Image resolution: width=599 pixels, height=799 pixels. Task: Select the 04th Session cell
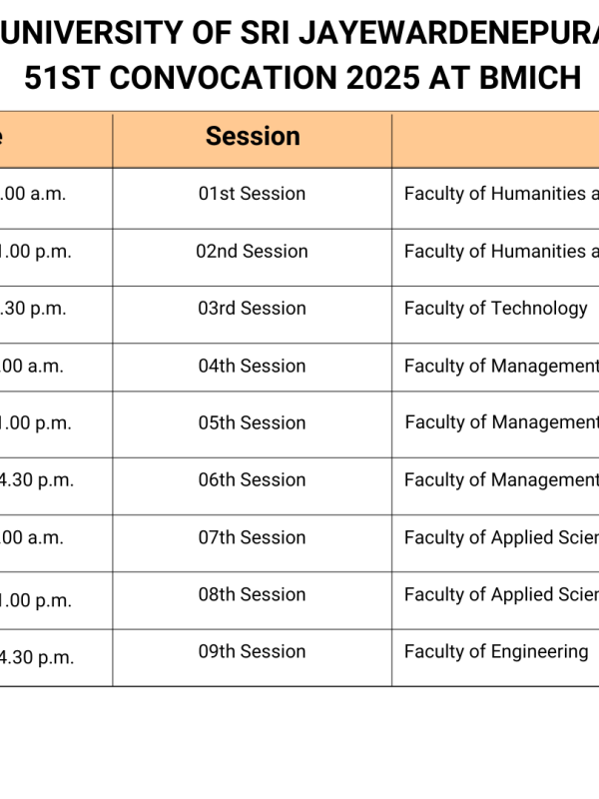[x=252, y=366]
